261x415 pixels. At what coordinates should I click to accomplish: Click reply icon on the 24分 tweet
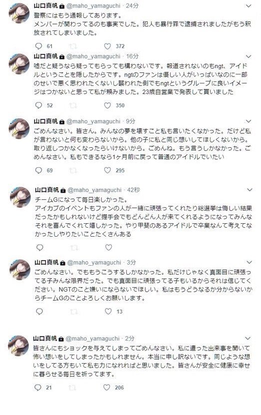pyautogui.click(x=38, y=46)
